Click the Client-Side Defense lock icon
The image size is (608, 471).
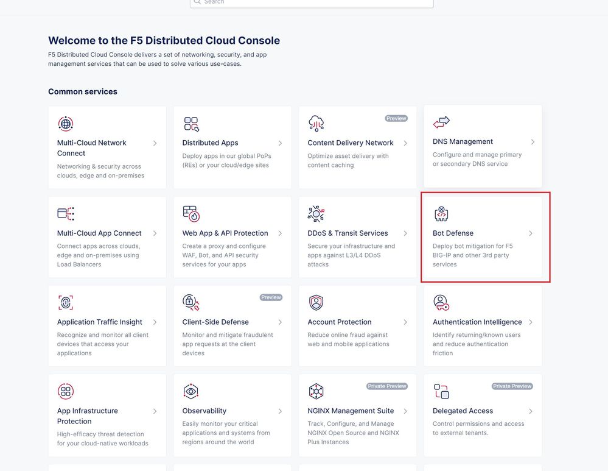coord(190,302)
